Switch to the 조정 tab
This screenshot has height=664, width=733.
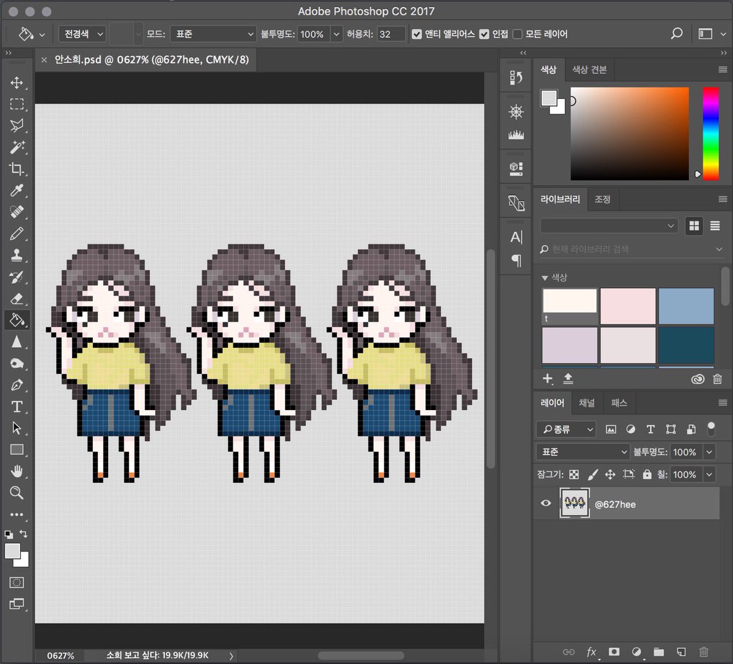pyautogui.click(x=602, y=199)
